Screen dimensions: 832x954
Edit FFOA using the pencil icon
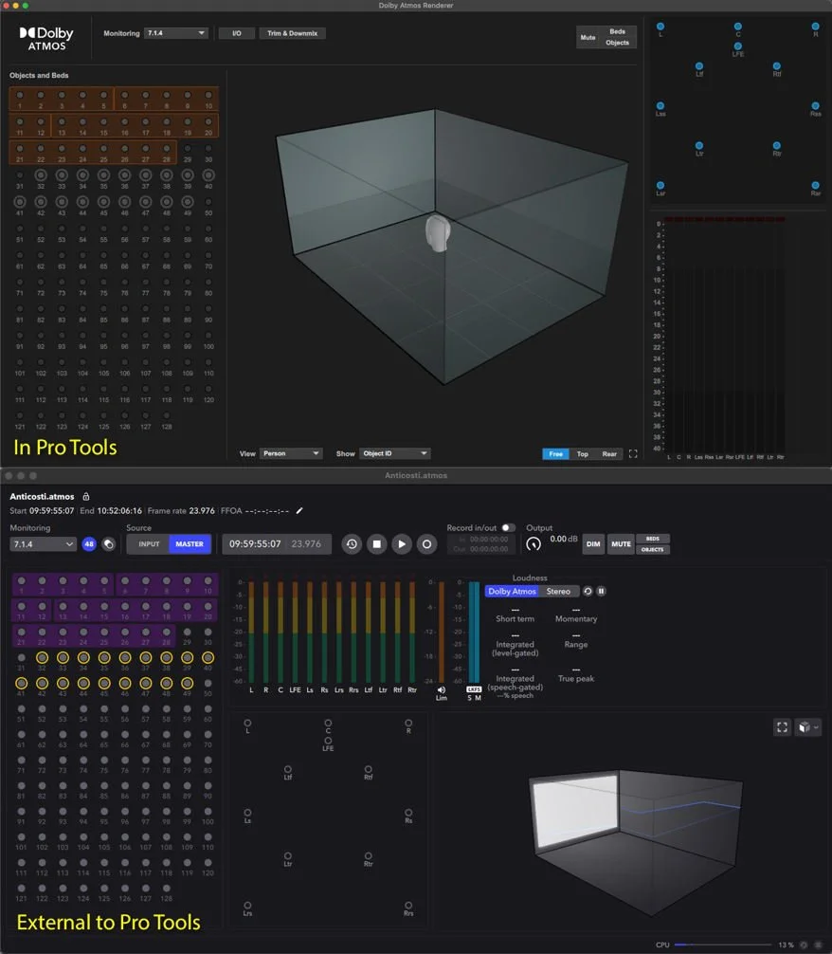[x=299, y=510]
